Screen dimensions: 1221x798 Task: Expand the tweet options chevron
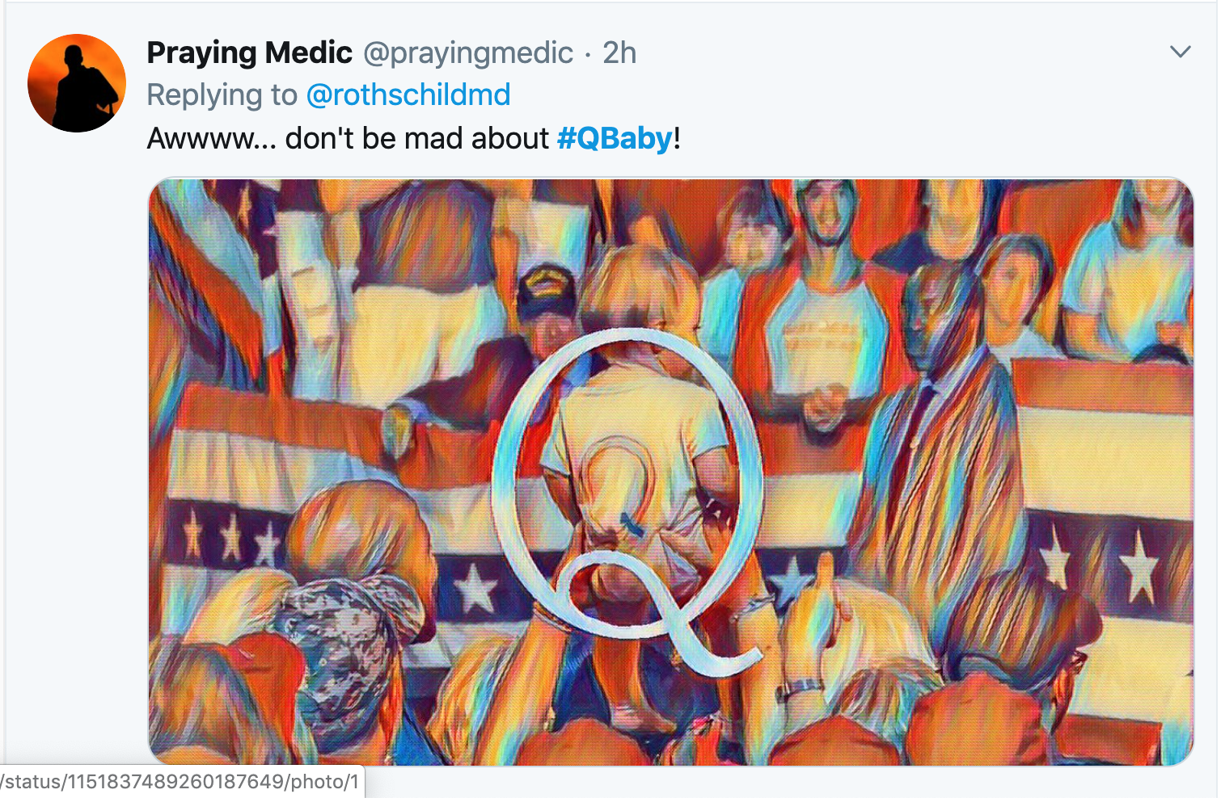click(1180, 52)
